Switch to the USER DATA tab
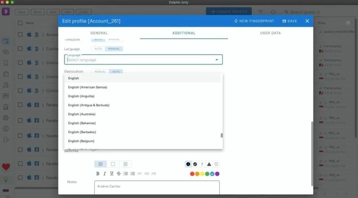The image size is (358, 198). 270,33
